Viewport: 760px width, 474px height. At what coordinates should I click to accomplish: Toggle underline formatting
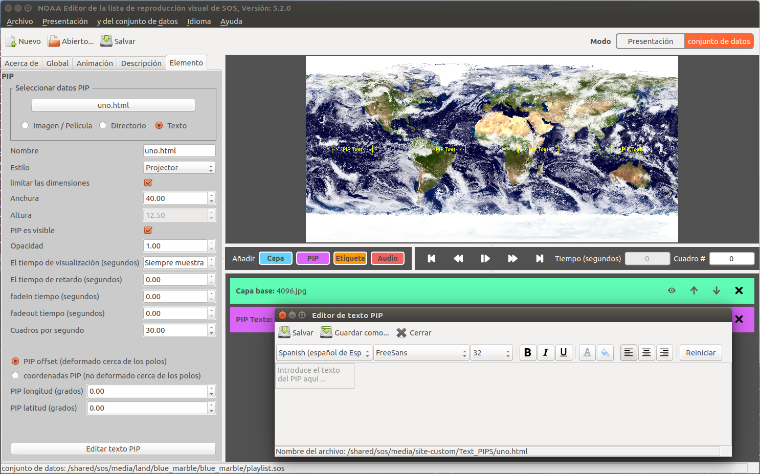[564, 352]
